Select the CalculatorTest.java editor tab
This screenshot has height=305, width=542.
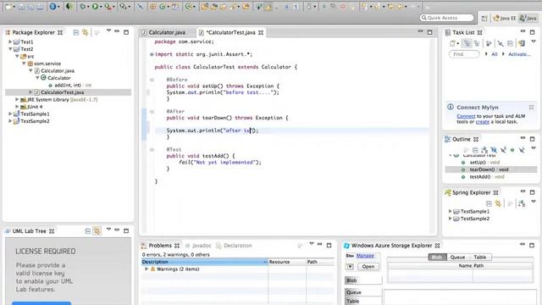pos(230,32)
